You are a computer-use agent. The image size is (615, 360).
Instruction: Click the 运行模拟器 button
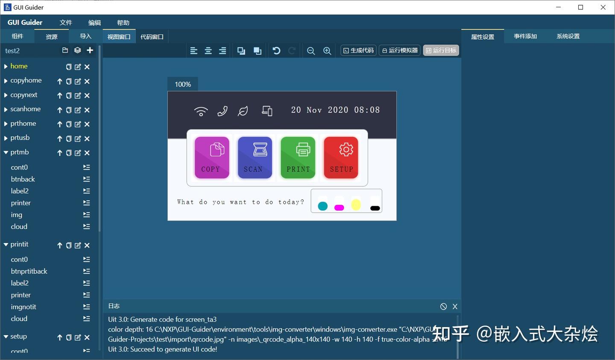tap(399, 50)
